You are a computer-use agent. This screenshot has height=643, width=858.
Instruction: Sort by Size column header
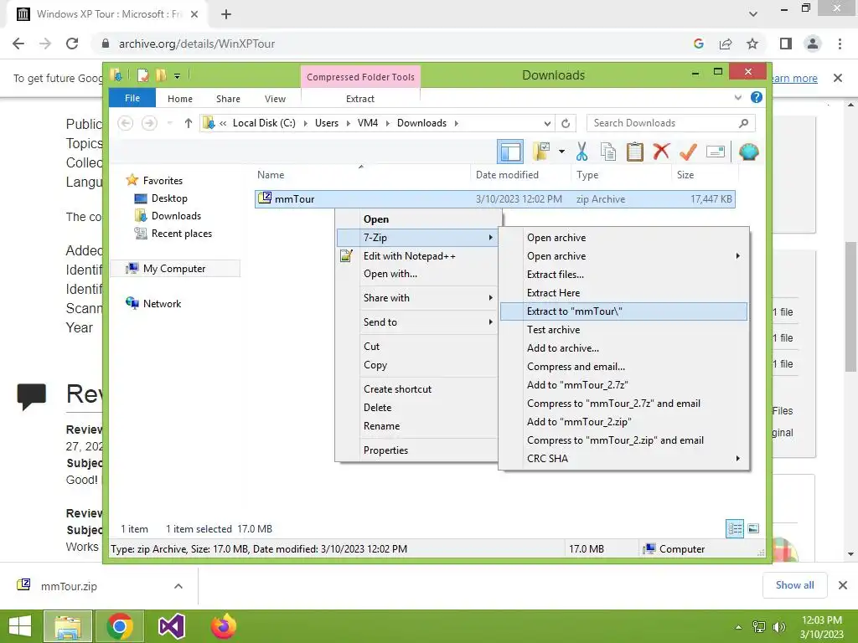point(704,175)
